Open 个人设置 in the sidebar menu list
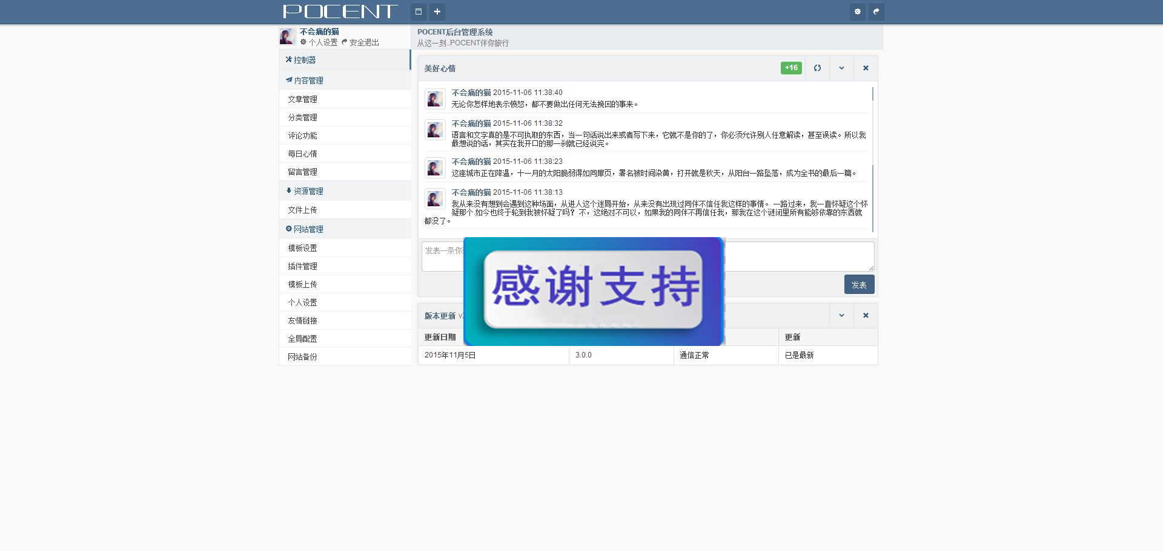Viewport: 1163px width, 551px height. click(x=345, y=302)
